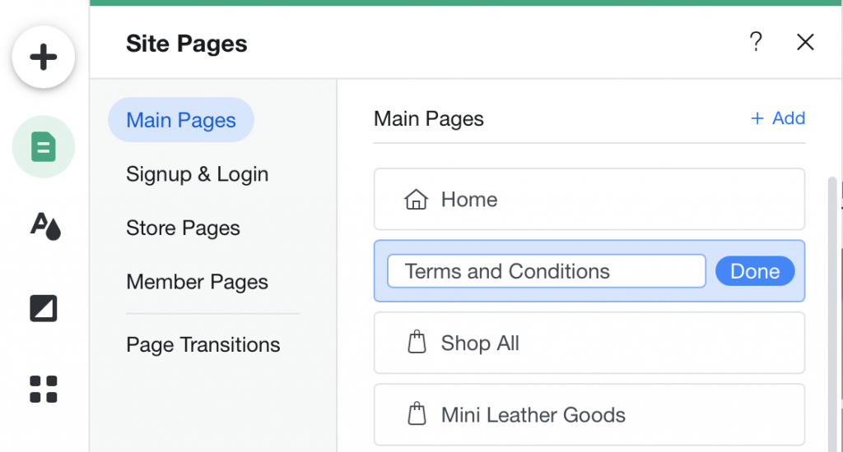
Task: Open the Site Design theme icon
Action: click(45, 224)
